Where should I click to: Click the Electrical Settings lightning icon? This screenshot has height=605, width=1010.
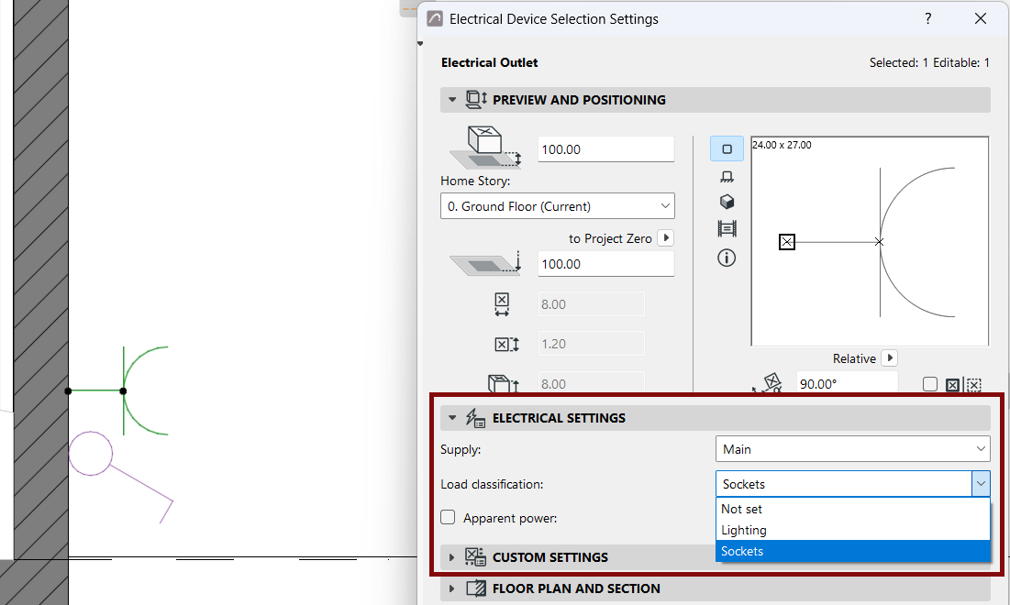pos(475,418)
